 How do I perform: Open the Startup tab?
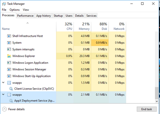coord(58,16)
